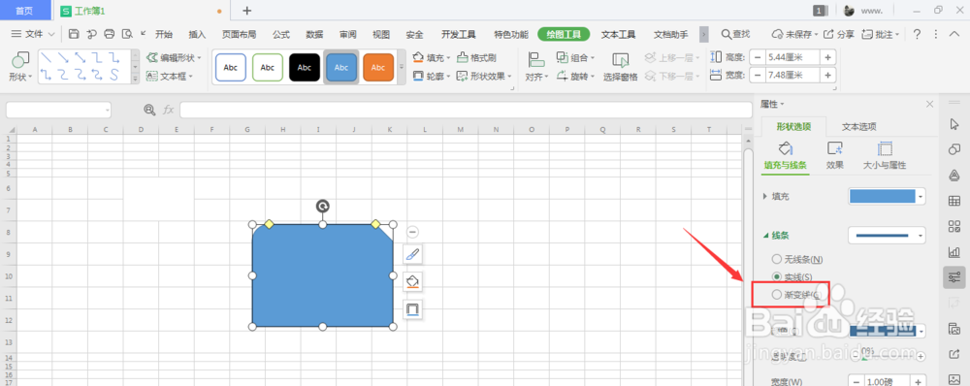
Task: Select the arrow pointer icon in right sidebar
Action: 954,124
